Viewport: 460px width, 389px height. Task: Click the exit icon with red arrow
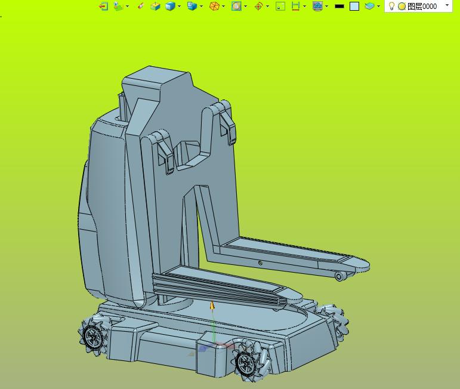click(x=103, y=6)
